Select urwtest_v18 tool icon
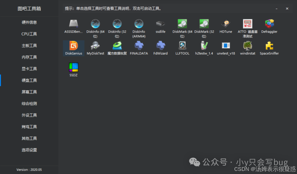The width and height of the screenshot is (297, 174). pos(226,46)
